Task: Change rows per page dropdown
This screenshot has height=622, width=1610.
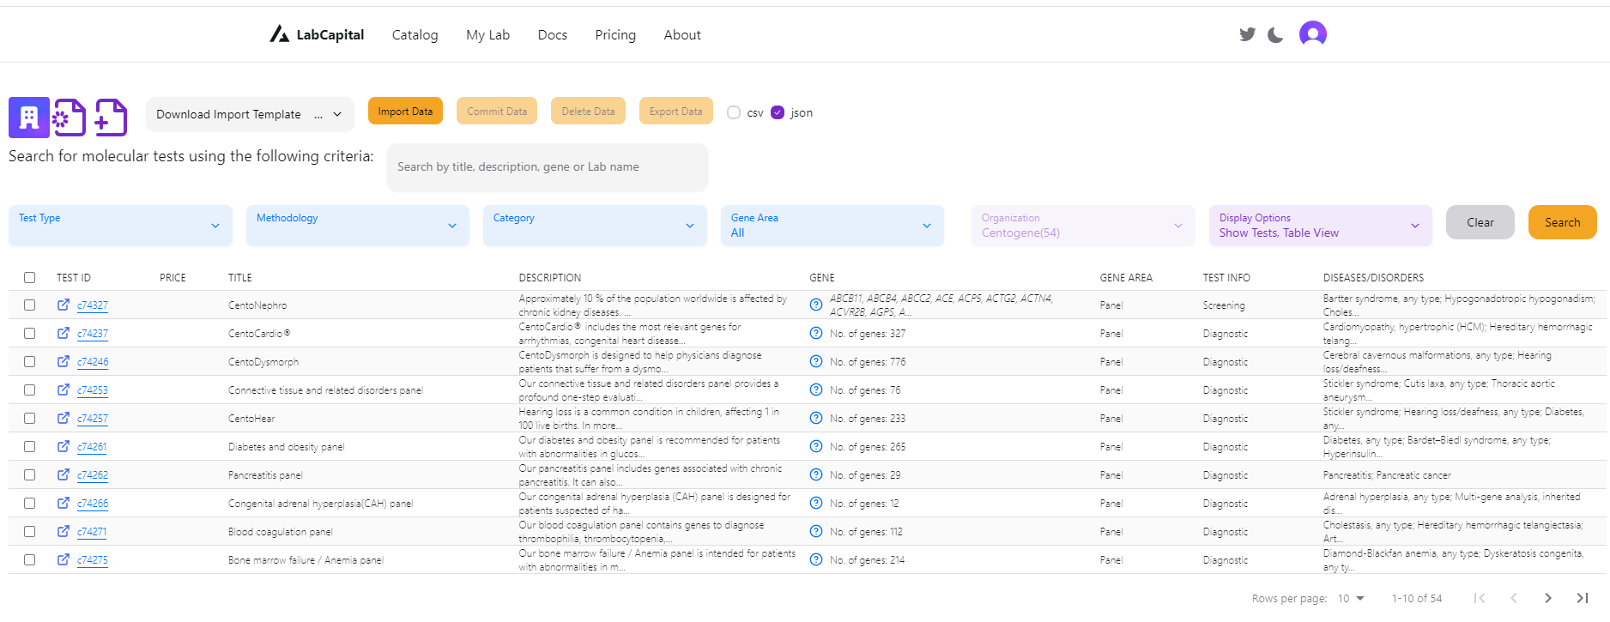Action: point(1351,598)
